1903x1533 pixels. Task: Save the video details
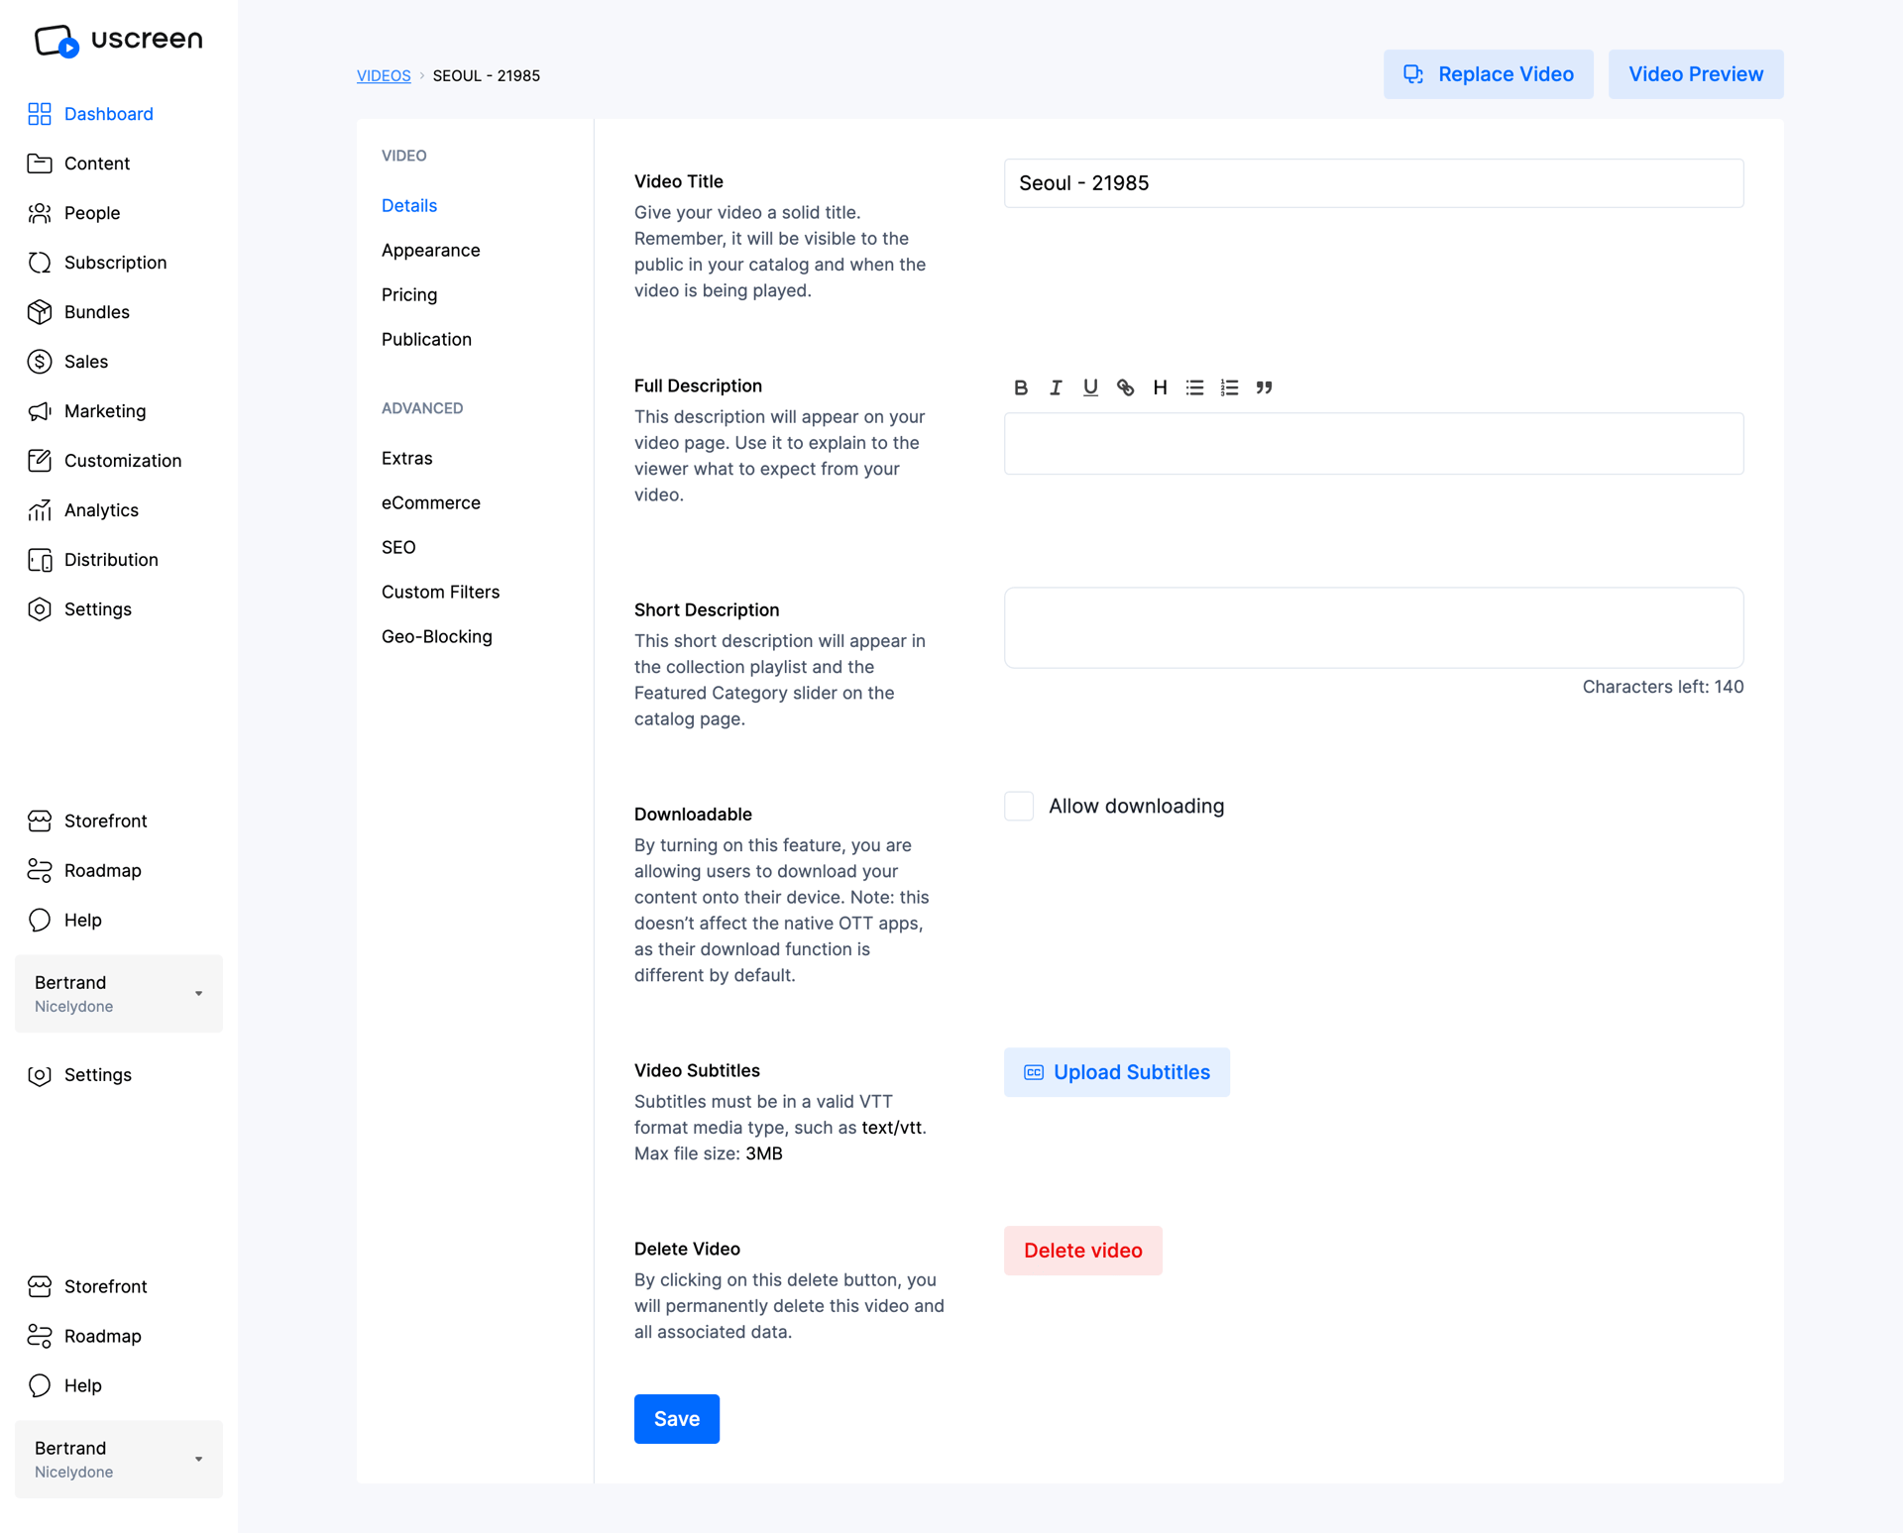[x=676, y=1418]
